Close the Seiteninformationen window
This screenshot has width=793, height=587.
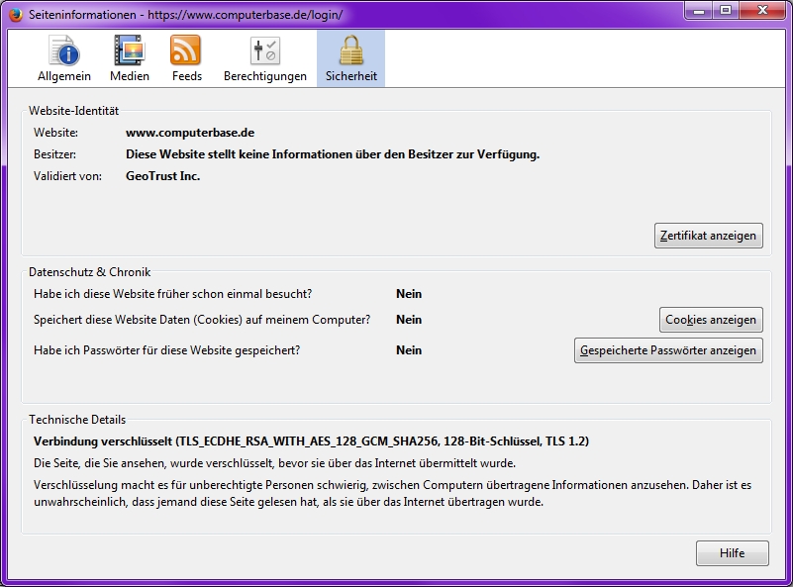(x=763, y=10)
